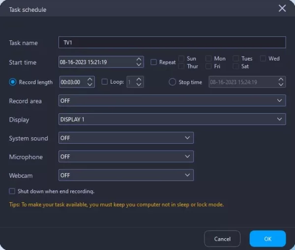Image resolution: width=295 pixels, height=250 pixels.
Task: Close the Task schedule dialog
Action: [282, 8]
